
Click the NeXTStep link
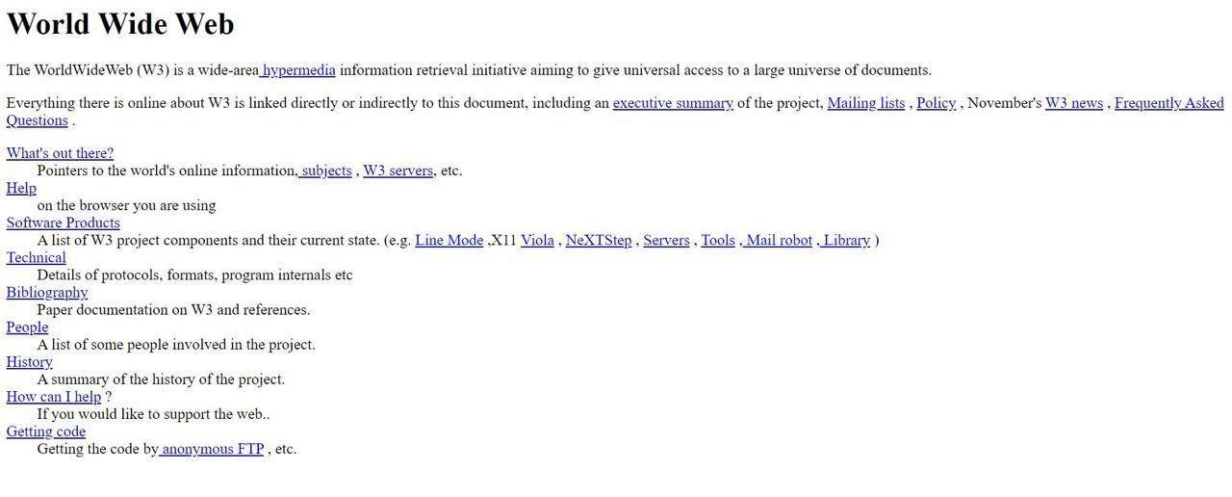tap(599, 240)
